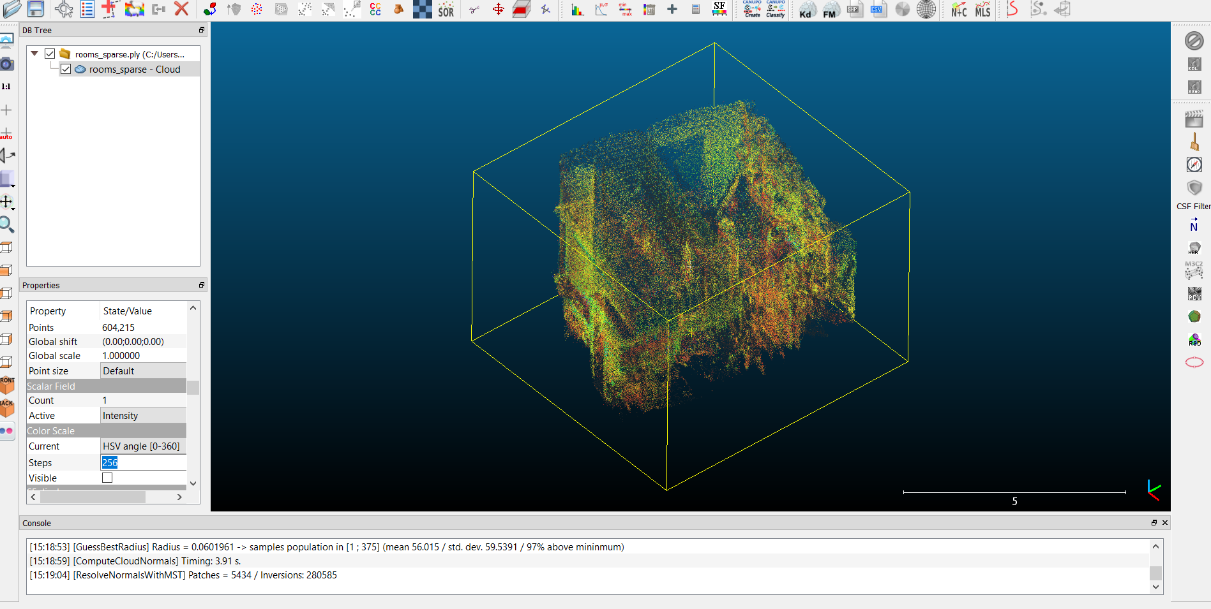1211x609 pixels.
Task: Open CANUPO Create tool
Action: [752, 9]
